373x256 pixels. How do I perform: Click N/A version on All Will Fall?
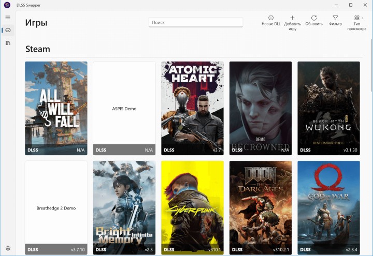[81, 150]
